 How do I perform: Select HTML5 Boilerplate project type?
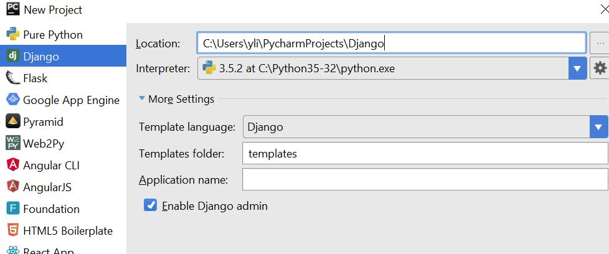click(63, 231)
